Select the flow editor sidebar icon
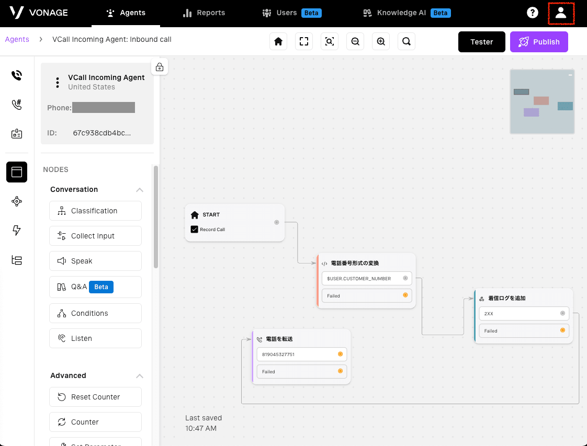Image resolution: width=587 pixels, height=446 pixels. pos(16,172)
